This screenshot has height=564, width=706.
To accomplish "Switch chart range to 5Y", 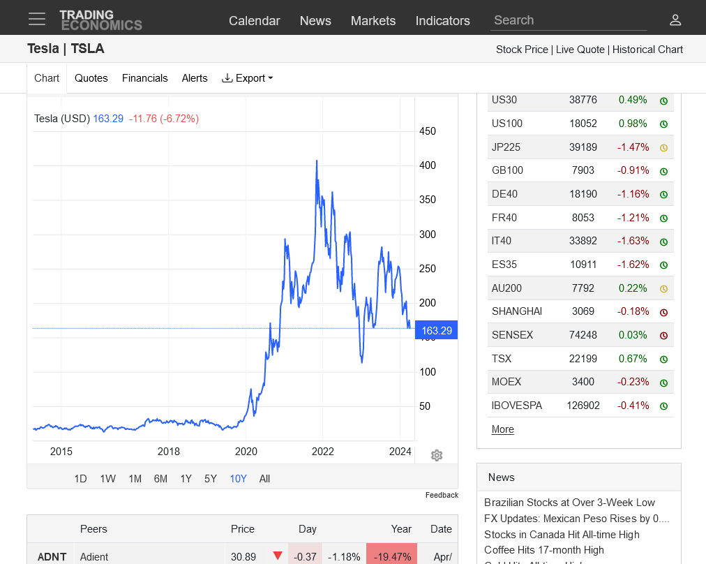I will point(210,479).
